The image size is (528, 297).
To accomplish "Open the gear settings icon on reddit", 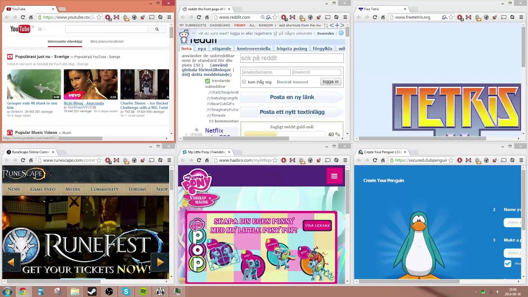I will (341, 33).
